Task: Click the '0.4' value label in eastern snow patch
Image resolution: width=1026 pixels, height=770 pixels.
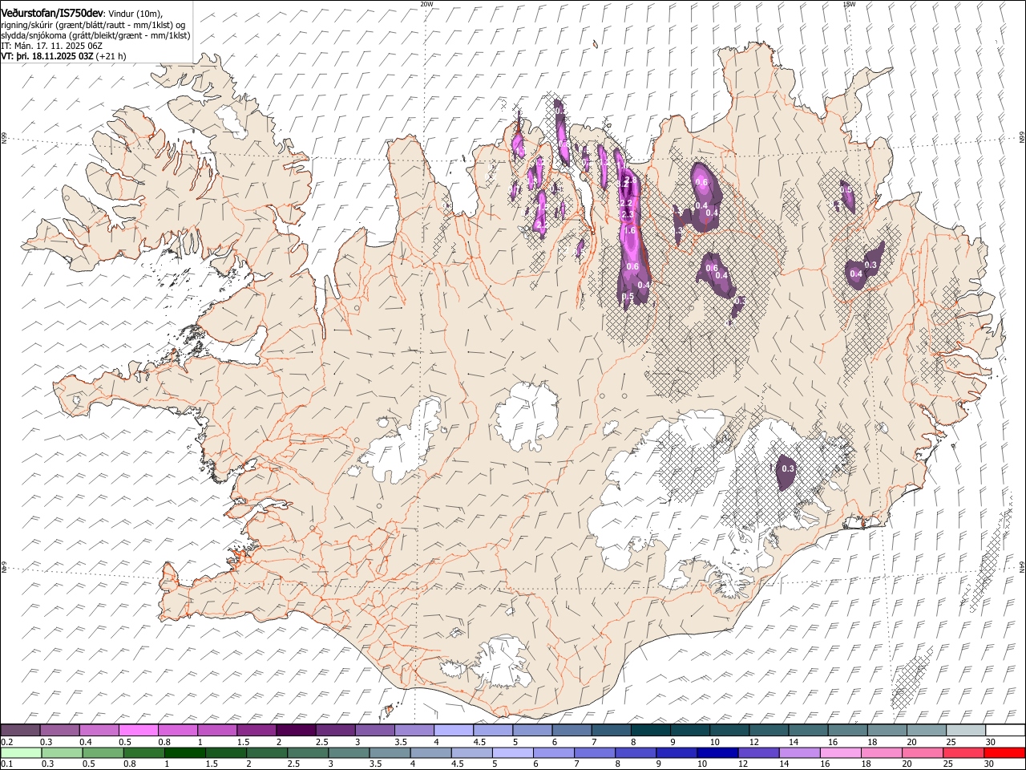Action: pos(856,274)
